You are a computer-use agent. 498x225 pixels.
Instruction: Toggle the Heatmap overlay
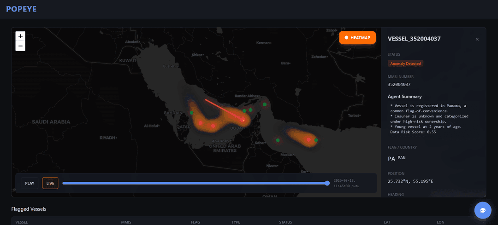click(357, 38)
